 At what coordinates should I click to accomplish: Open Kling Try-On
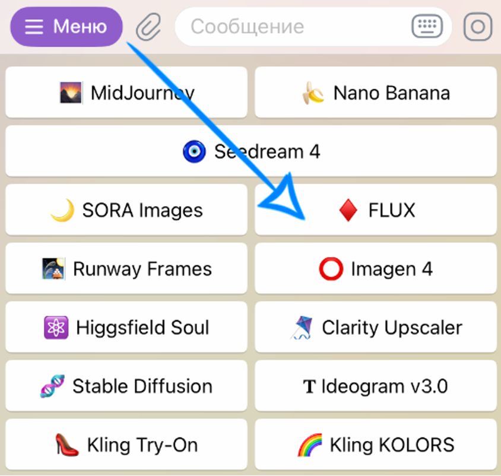tap(126, 445)
